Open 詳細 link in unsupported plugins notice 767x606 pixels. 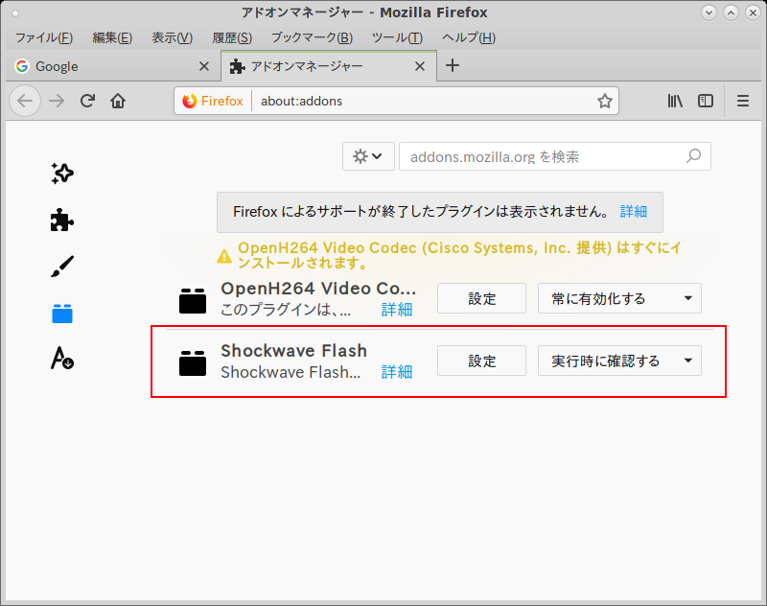(x=634, y=211)
